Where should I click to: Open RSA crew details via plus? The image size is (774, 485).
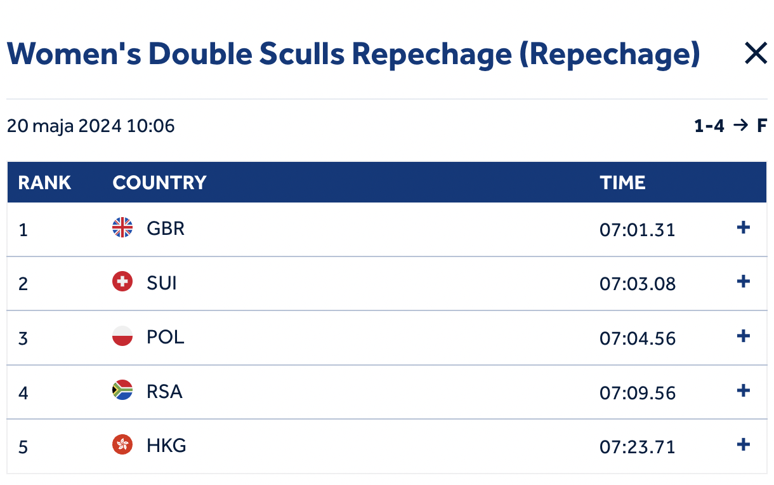(744, 391)
